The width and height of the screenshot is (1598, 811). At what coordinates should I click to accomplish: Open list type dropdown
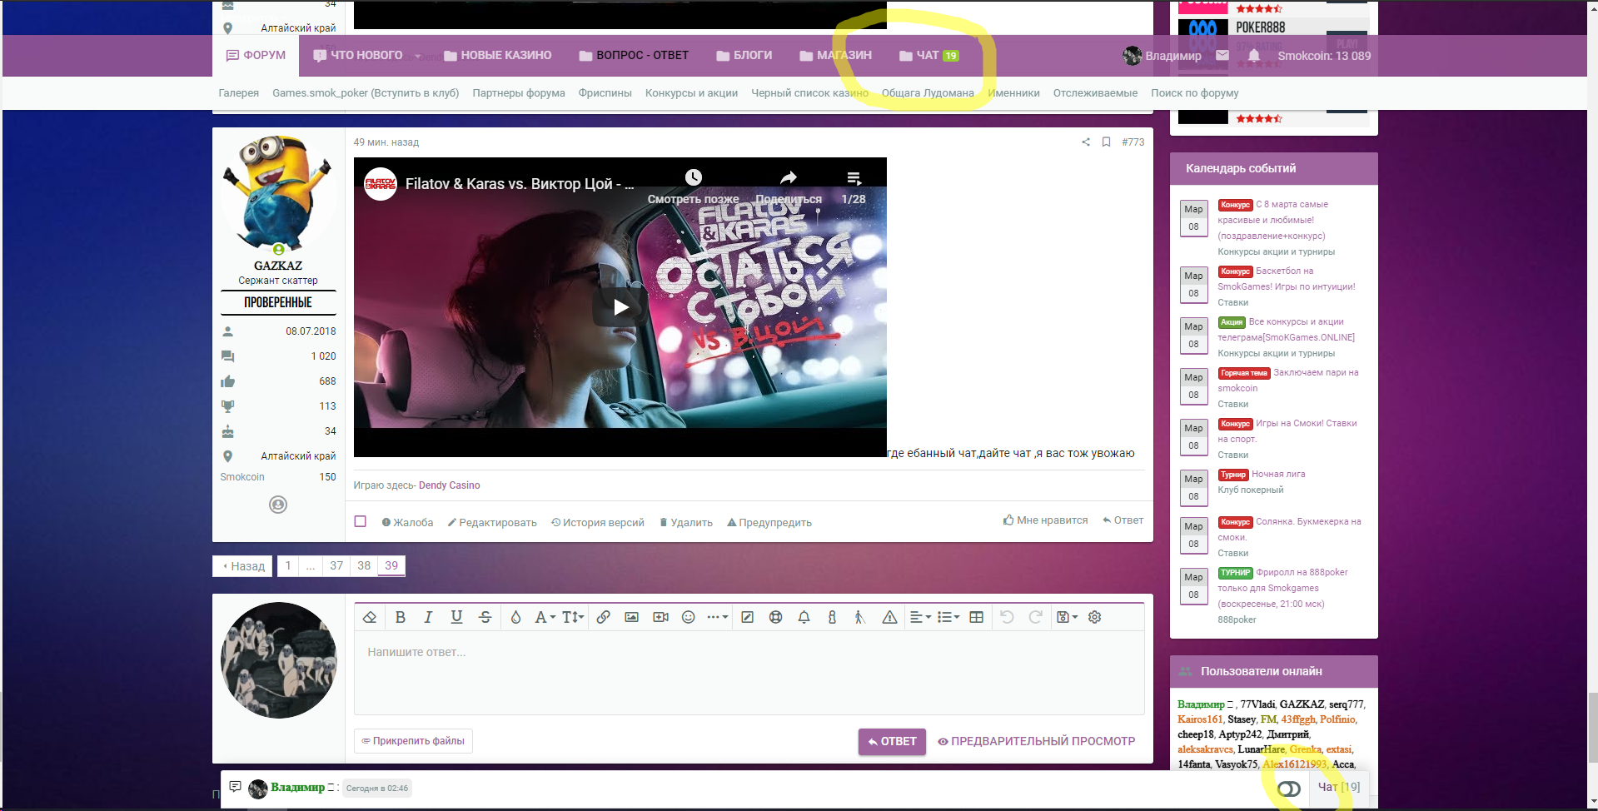click(948, 617)
